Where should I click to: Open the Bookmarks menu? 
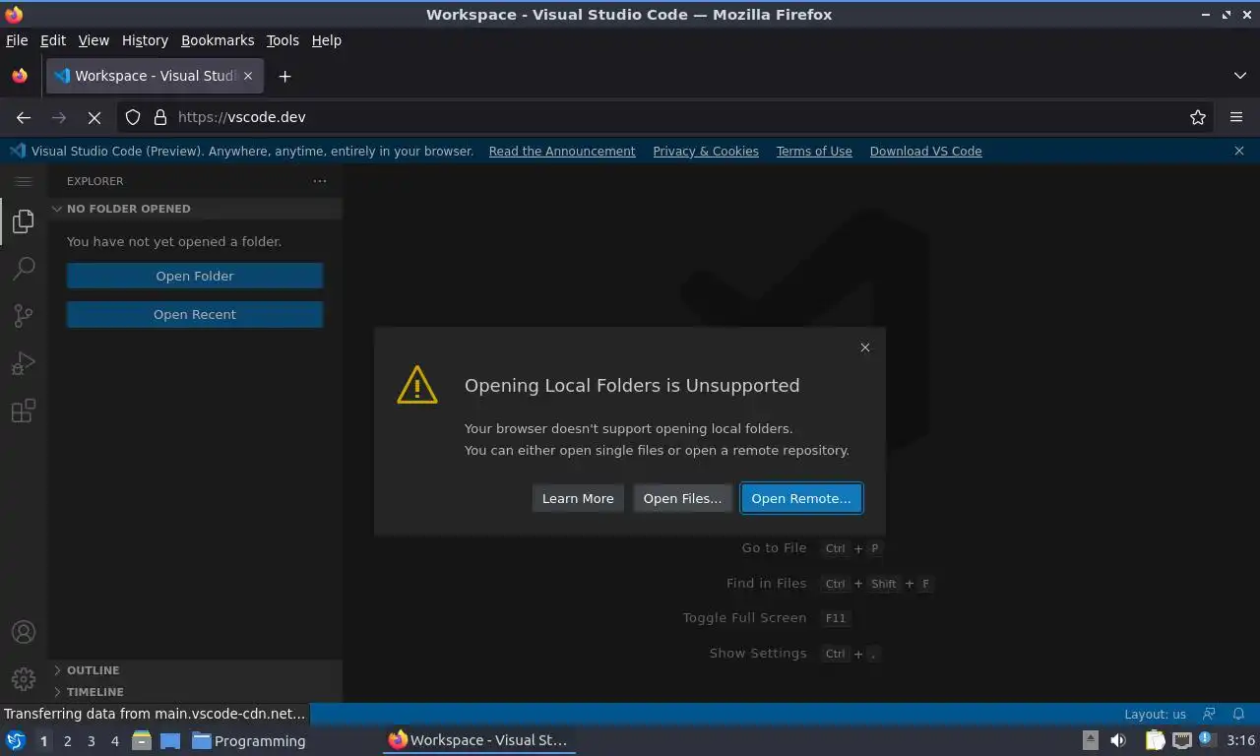tap(218, 40)
